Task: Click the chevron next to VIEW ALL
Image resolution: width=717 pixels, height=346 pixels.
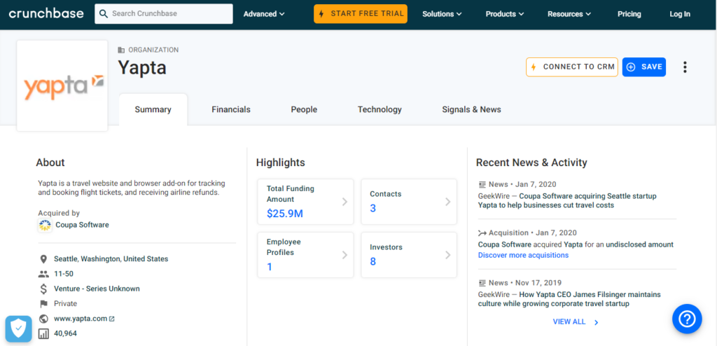Action: tap(597, 322)
